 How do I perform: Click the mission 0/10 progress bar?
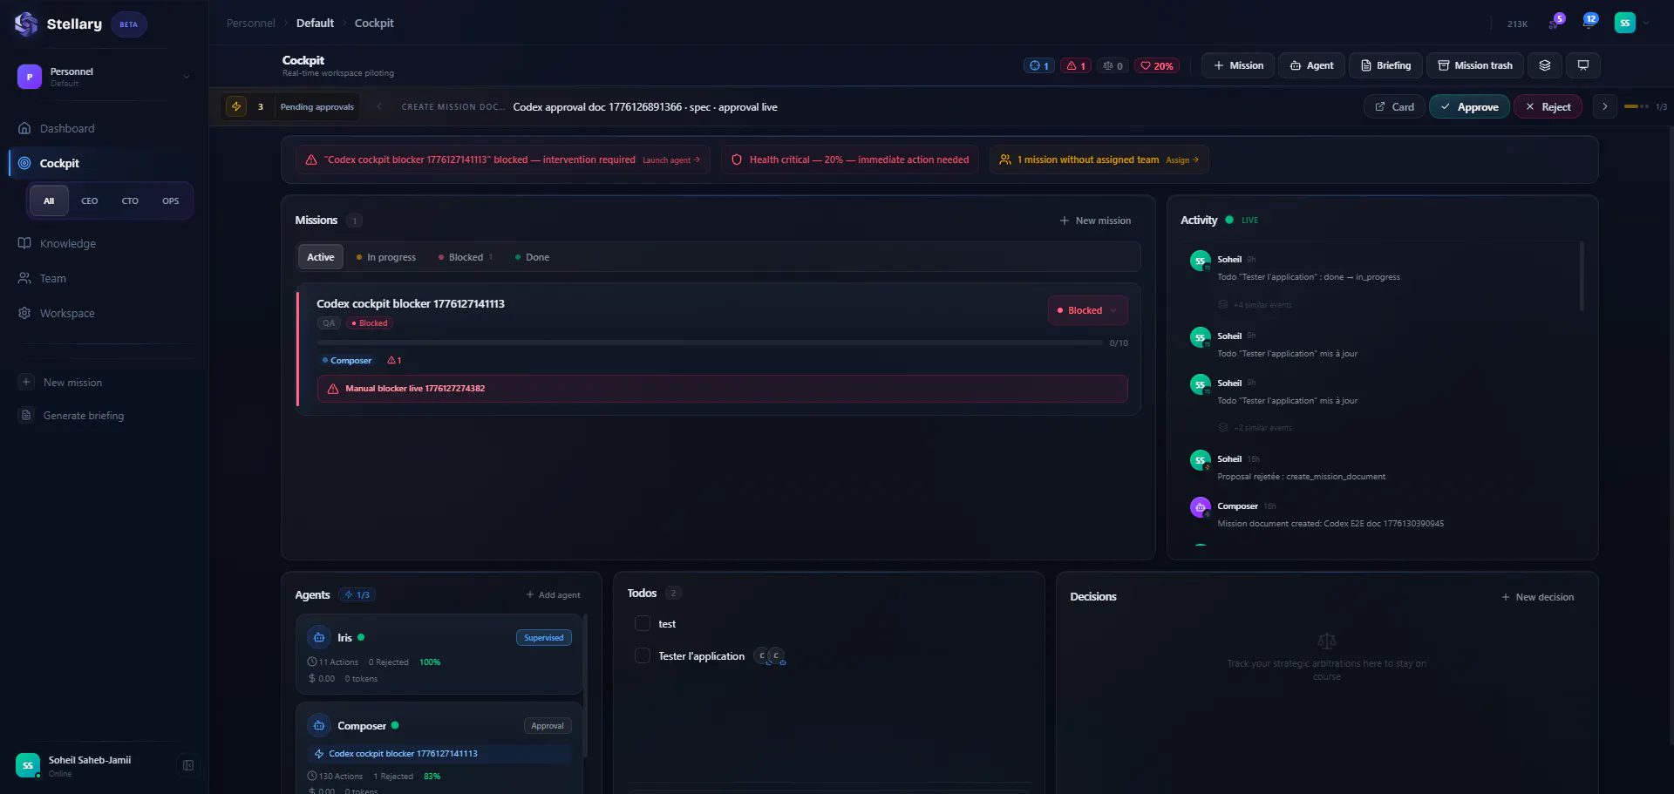(x=710, y=343)
